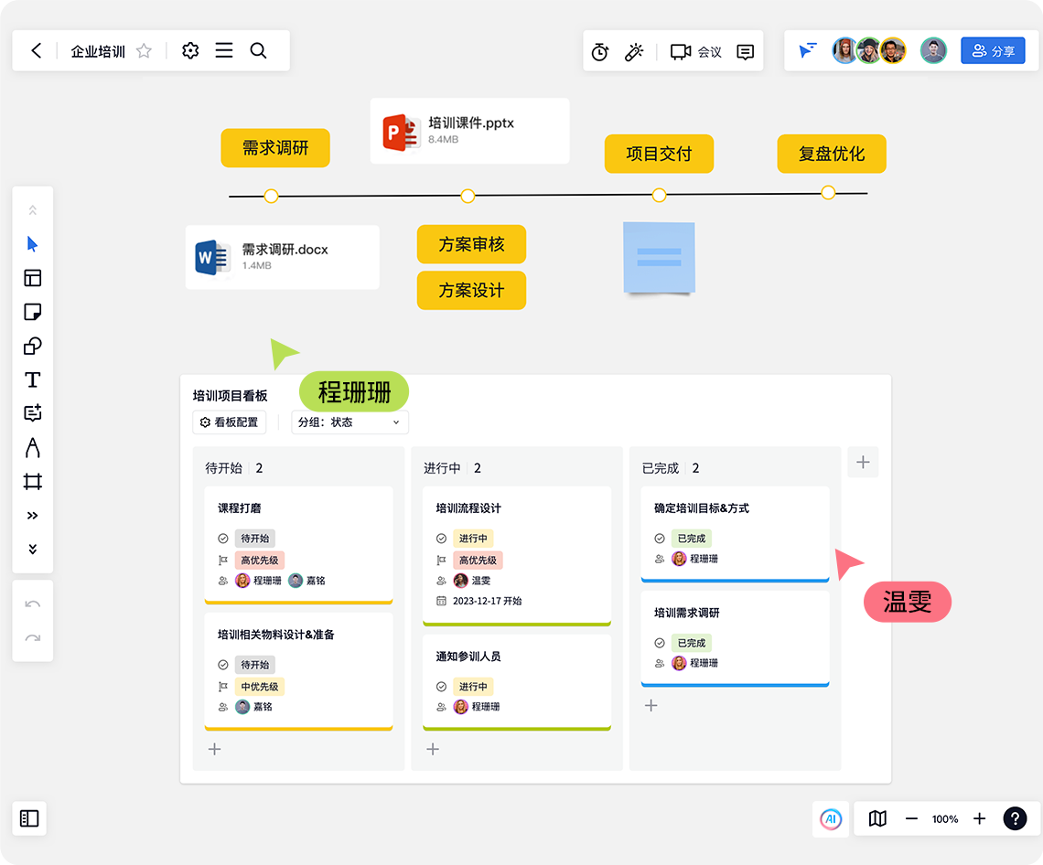The image size is (1043, 865).
Task: Toggle completion check on 课程打磨 card
Action: pos(223,539)
